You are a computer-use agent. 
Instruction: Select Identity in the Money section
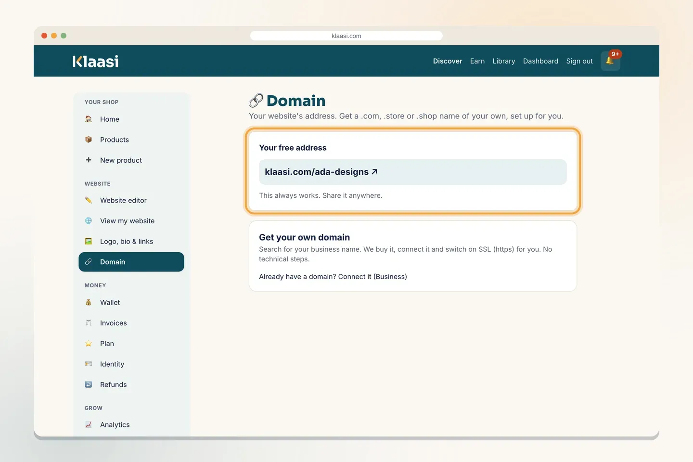(131, 364)
